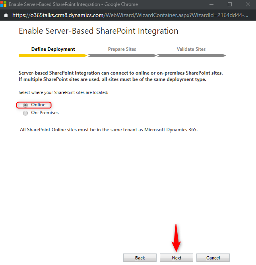Select the Online radio button
The image size is (256, 265).
click(25, 105)
